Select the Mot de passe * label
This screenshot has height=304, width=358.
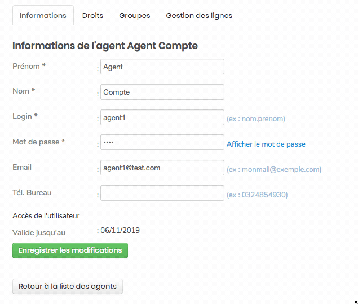39,142
